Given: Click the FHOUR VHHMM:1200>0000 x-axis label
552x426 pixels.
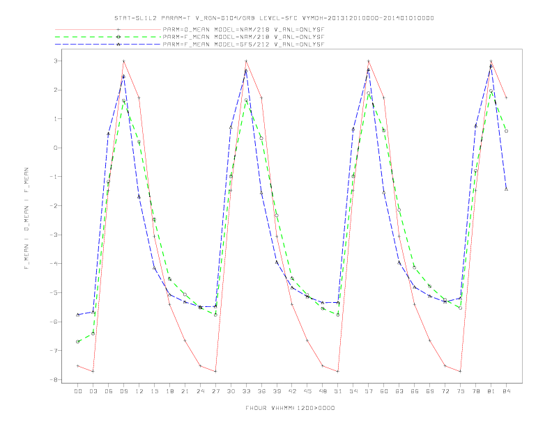Looking at the screenshot, I should (x=290, y=408).
